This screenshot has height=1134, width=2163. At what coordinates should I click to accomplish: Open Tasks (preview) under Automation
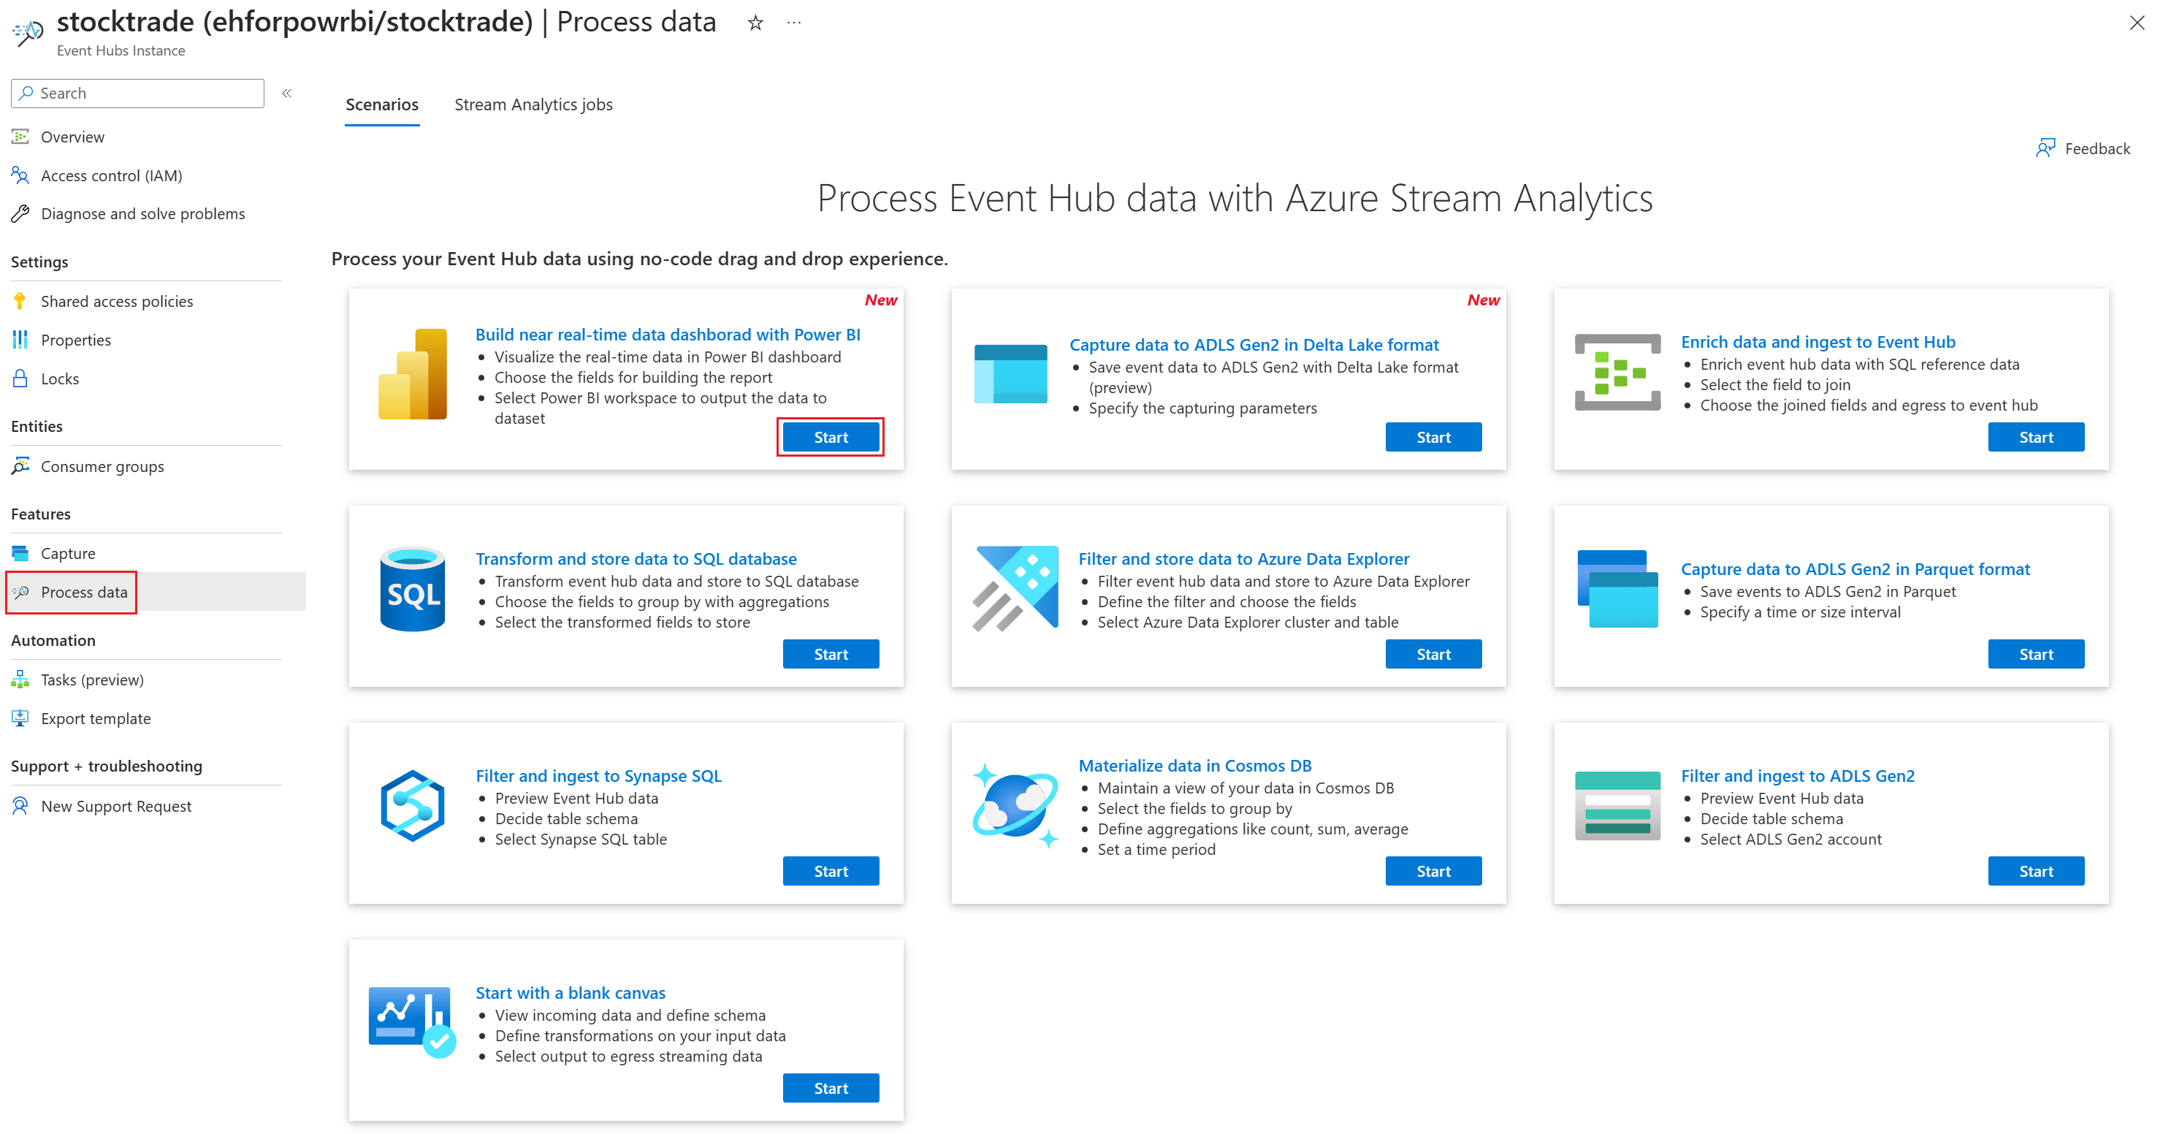[x=92, y=680]
